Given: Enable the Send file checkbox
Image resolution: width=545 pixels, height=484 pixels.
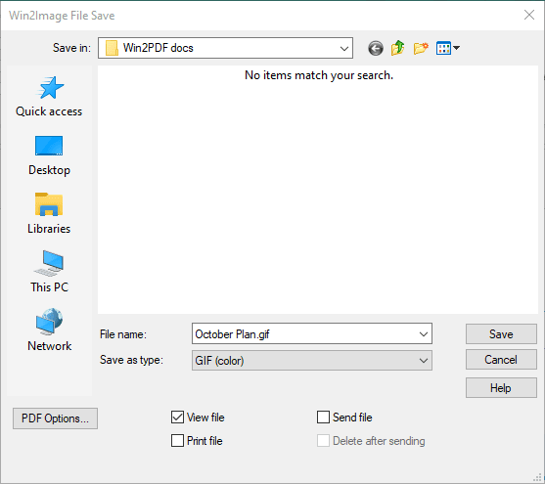Looking at the screenshot, I should click(x=323, y=417).
